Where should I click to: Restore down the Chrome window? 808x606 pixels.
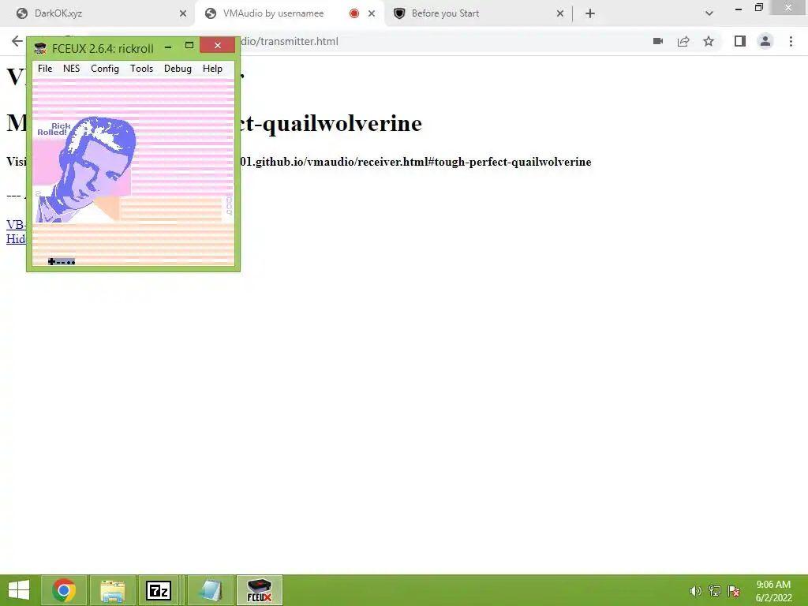759,8
